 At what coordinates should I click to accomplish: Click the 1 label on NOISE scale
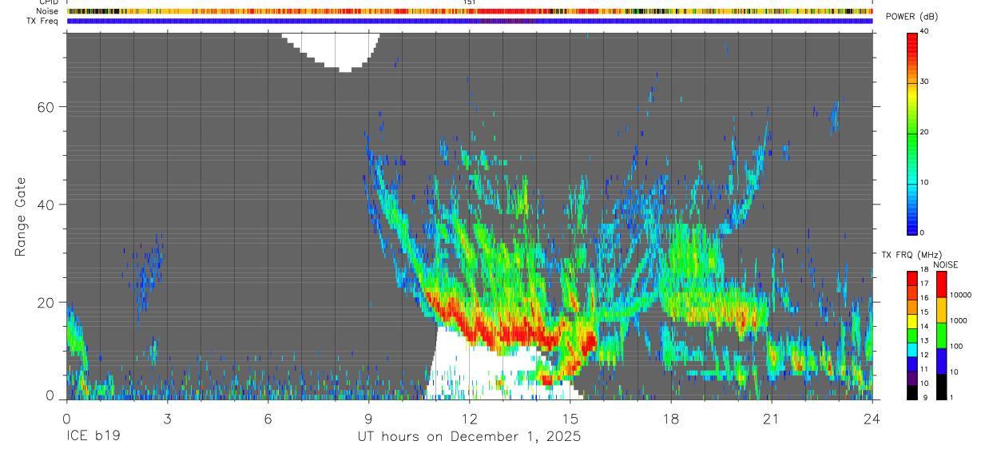(x=951, y=397)
